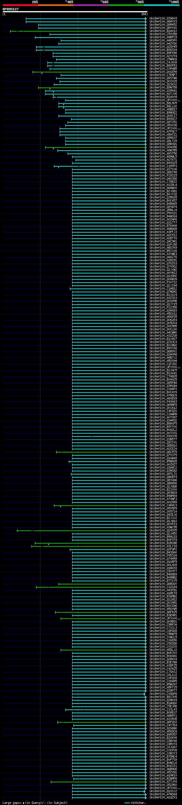182x805 pixels.
Task: Open hit UniRef100_A1QZV3
Action: pyautogui.click(x=163, y=797)
